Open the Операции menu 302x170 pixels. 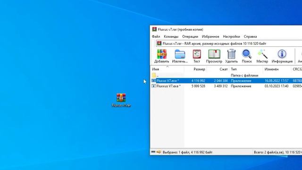point(190,36)
